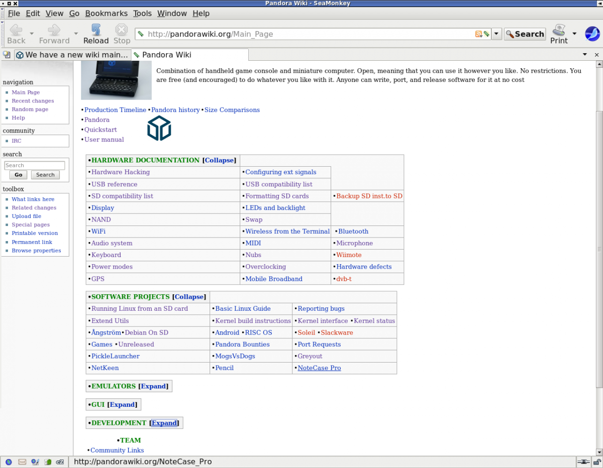Click the online/offline connection status icon
Image resolution: width=603 pixels, height=468 pixels.
583,462
